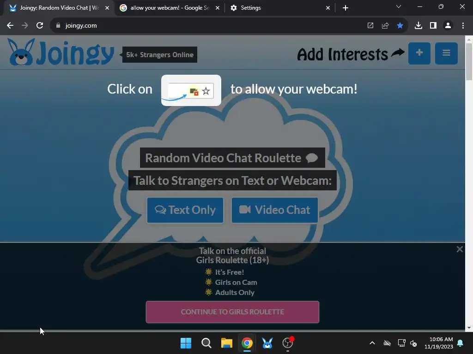
Task: Click the Chrome taskbar icon
Action: click(x=247, y=343)
